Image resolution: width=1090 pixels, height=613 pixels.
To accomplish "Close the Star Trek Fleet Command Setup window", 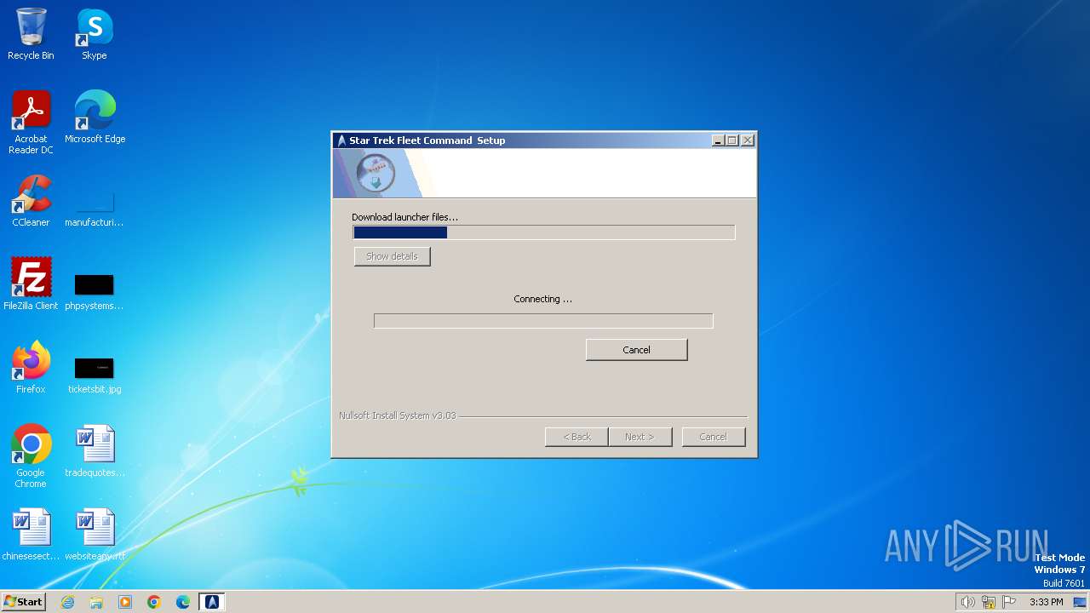I will click(x=747, y=140).
